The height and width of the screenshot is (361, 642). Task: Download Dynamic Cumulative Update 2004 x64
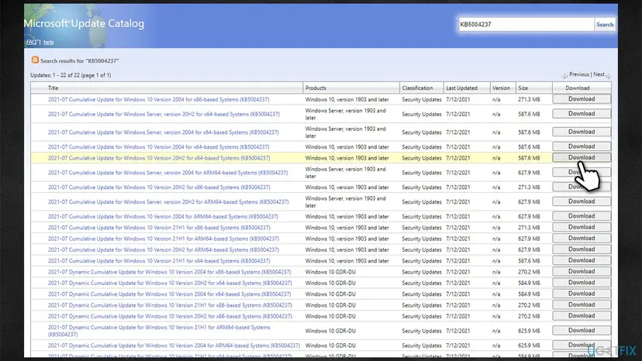[582, 294]
